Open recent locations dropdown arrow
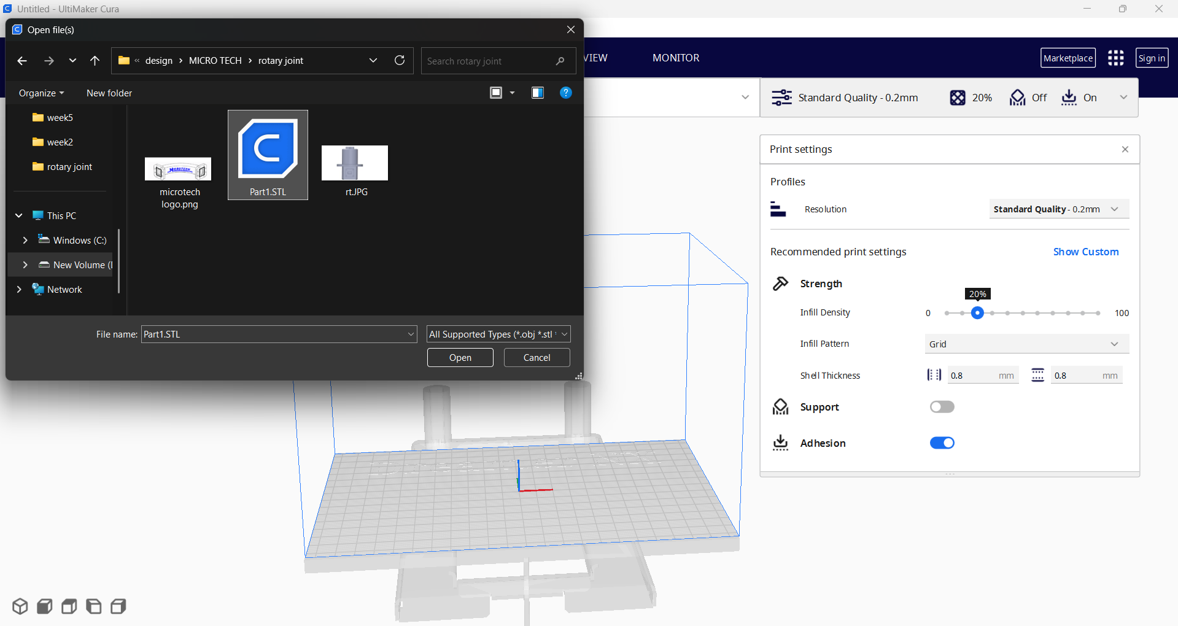 [72, 61]
